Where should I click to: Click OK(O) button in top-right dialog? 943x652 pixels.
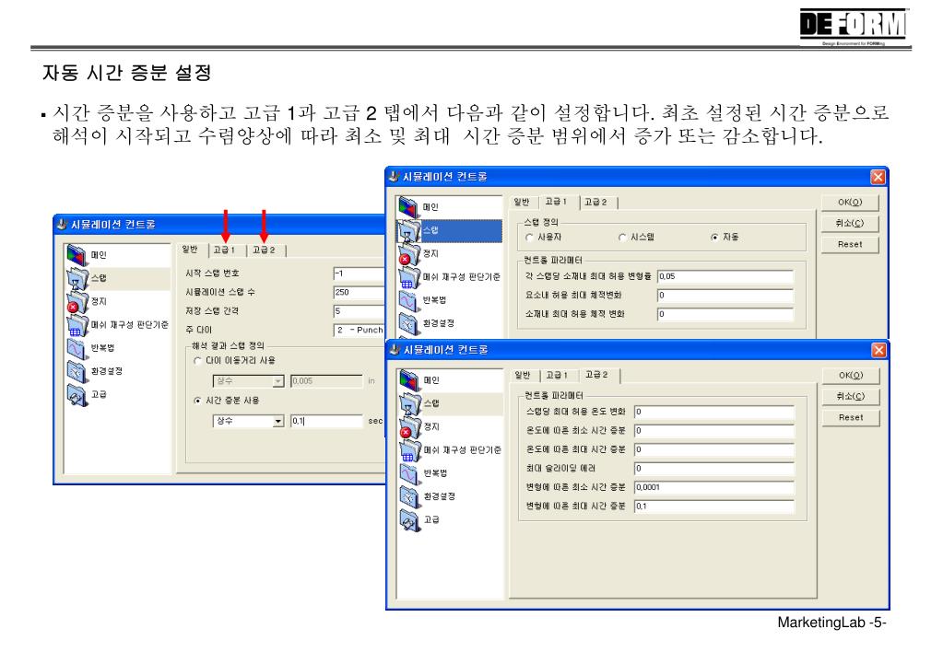tap(850, 203)
